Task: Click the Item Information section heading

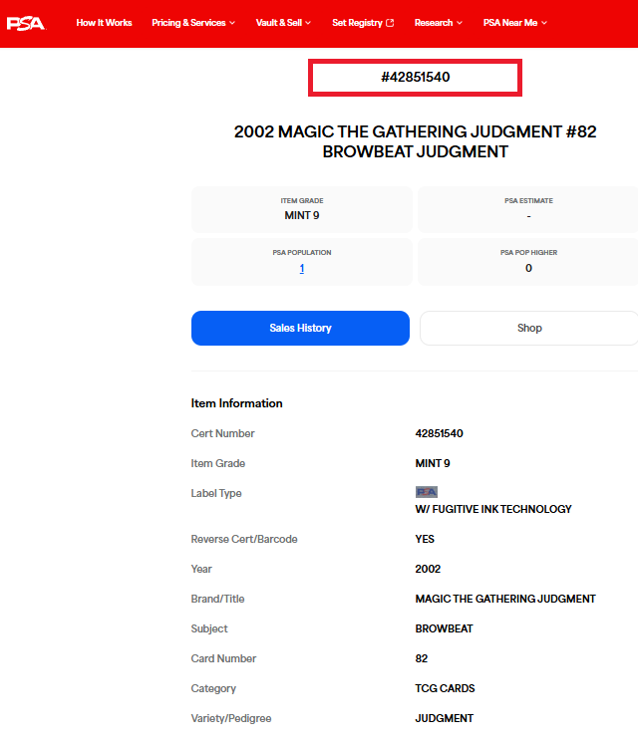Action: coord(236,403)
